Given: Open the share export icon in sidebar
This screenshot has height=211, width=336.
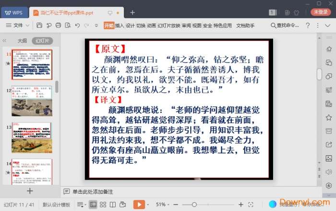Looking at the screenshot, I should click(329, 145).
